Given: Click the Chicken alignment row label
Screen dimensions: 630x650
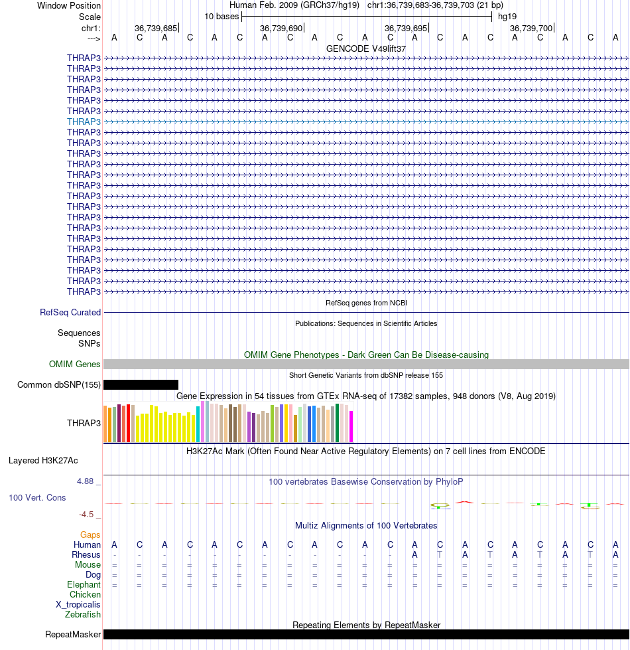Looking at the screenshot, I should 85,594.
